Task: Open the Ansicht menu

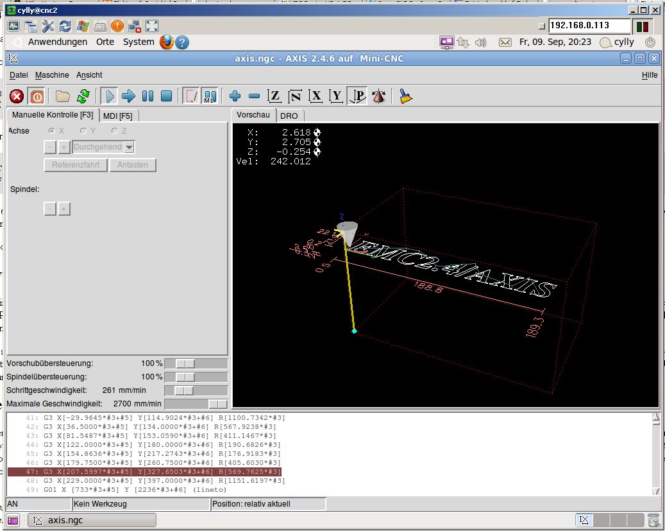Action: [x=89, y=75]
